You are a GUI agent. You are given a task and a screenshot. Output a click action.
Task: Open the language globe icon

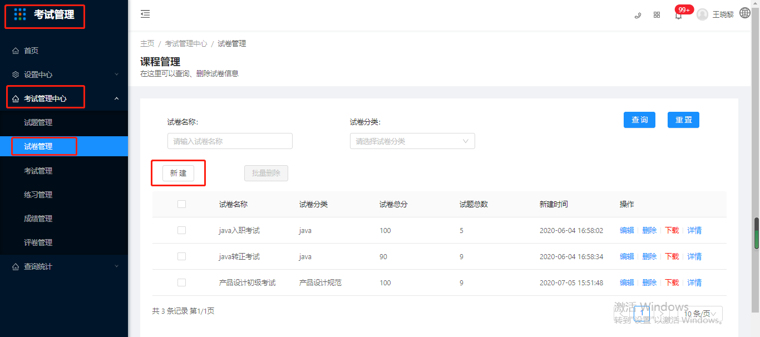pos(745,13)
